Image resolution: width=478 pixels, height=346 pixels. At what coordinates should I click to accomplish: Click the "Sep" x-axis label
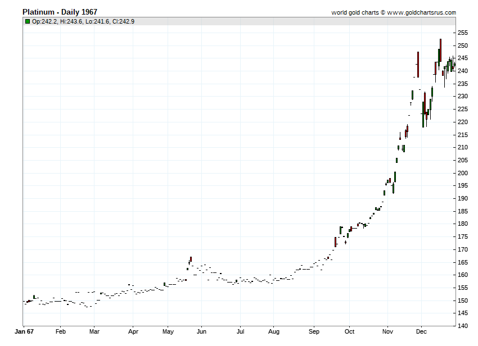coord(314,332)
